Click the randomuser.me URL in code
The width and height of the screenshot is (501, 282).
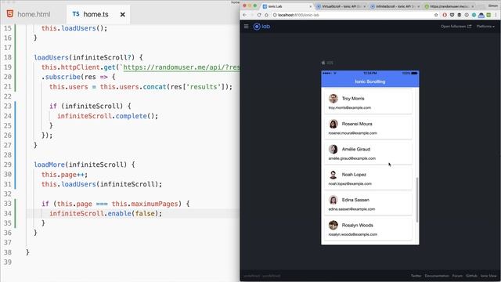[x=181, y=67]
